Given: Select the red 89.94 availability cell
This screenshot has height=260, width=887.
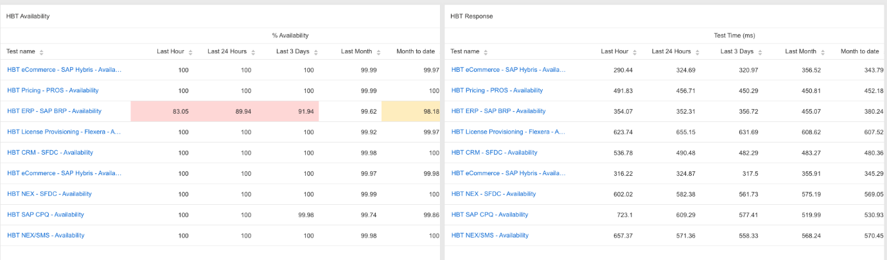Looking at the screenshot, I should pyautogui.click(x=225, y=111).
